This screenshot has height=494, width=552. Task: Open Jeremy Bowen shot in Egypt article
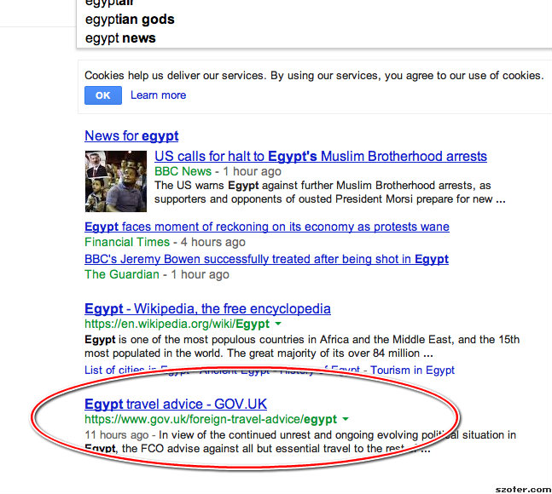click(x=266, y=259)
